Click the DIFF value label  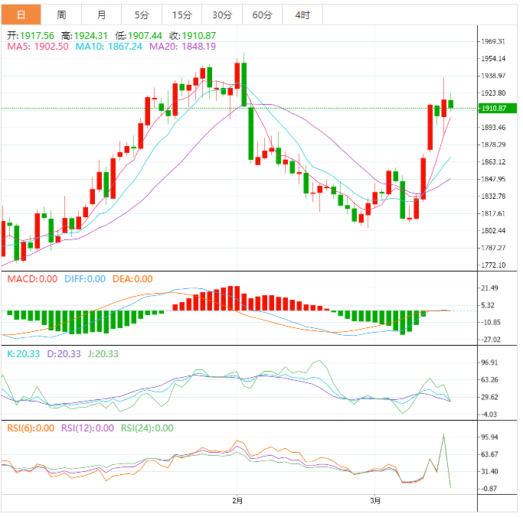(83, 279)
